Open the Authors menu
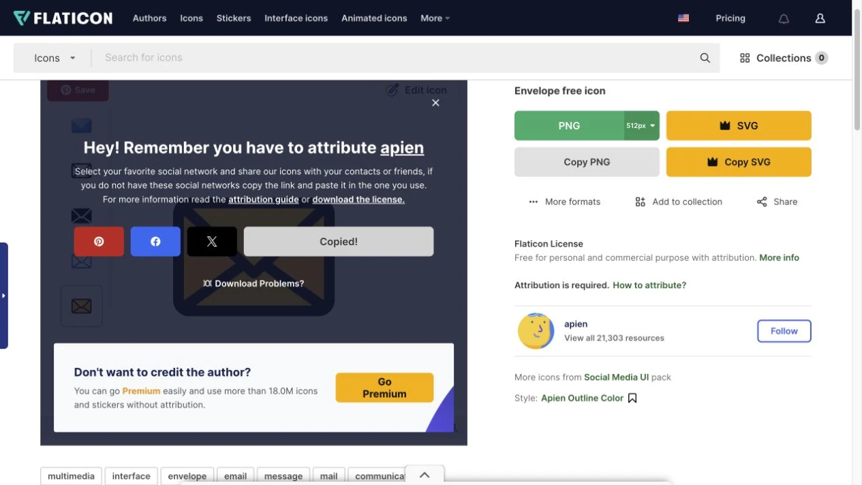Image resolution: width=862 pixels, height=485 pixels. [x=149, y=18]
